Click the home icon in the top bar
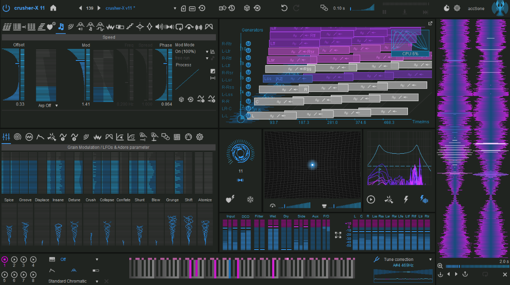Image resolution: width=510 pixels, height=285 pixels. click(53, 8)
